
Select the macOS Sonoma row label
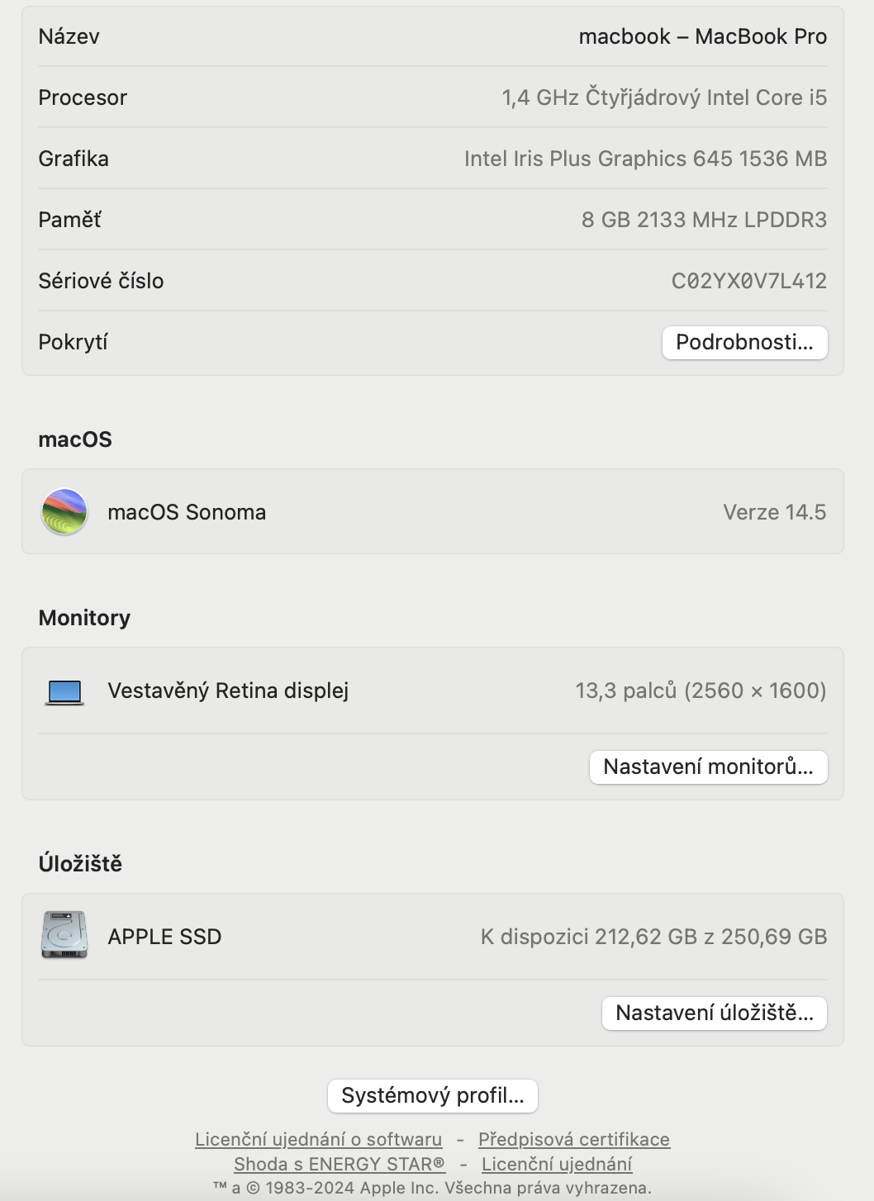point(187,513)
